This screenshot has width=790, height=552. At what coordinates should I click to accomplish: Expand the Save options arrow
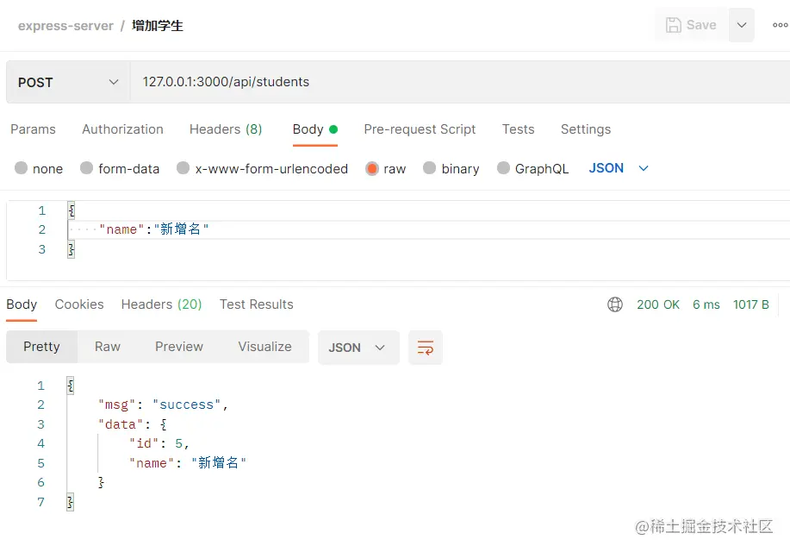coord(742,25)
